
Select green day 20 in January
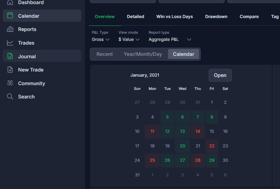(x=182, y=146)
